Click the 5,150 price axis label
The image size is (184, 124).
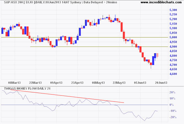[173, 24]
